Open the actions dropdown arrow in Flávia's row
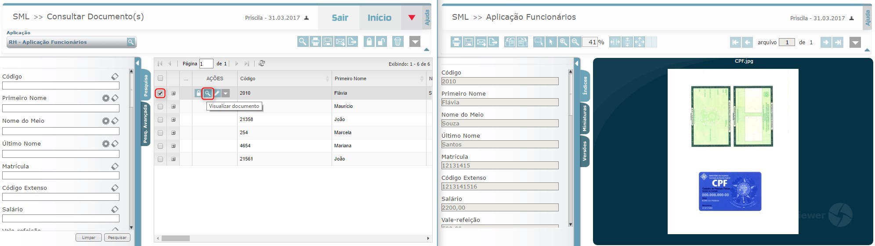The height and width of the screenshot is (246, 875). [225, 93]
